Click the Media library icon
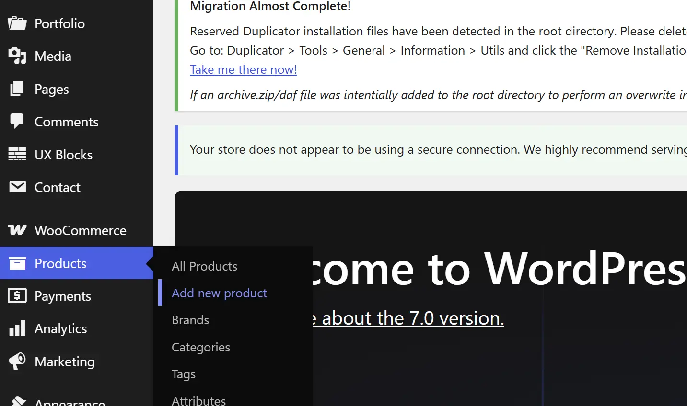The image size is (687, 406). tap(17, 56)
